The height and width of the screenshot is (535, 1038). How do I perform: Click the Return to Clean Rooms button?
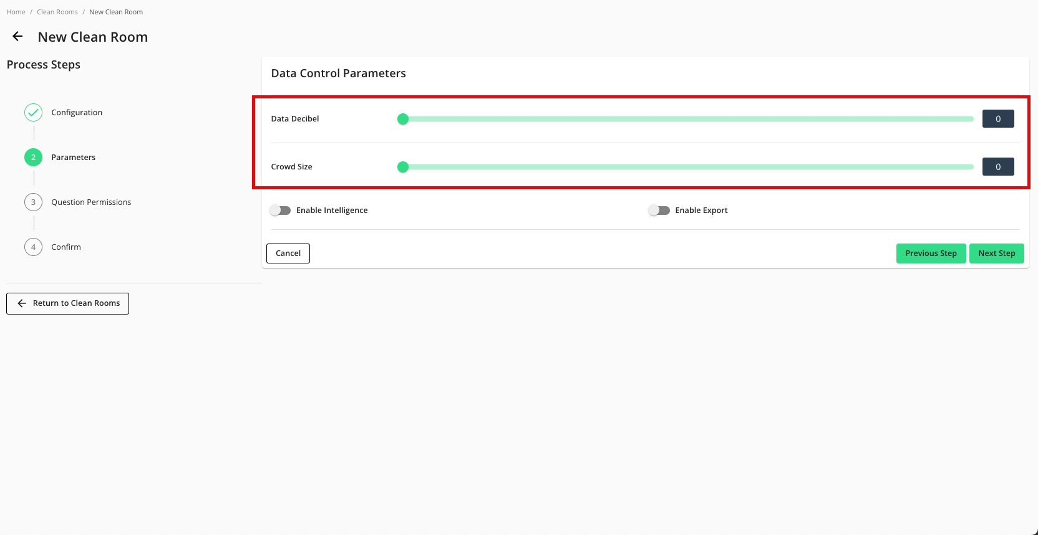click(68, 303)
